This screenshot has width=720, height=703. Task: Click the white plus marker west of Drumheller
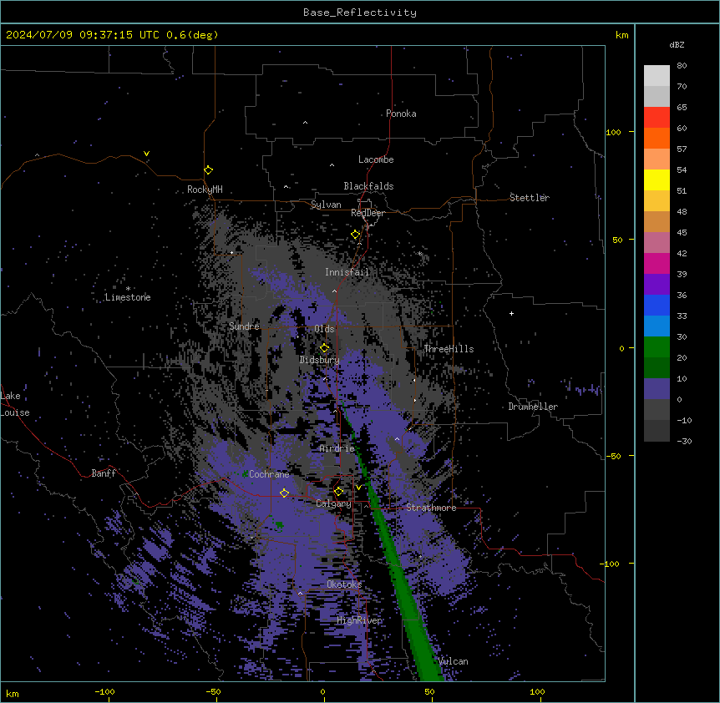pos(511,313)
